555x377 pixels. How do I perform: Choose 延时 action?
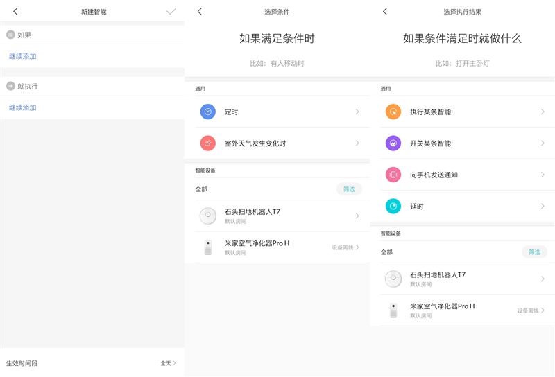tap(463, 207)
